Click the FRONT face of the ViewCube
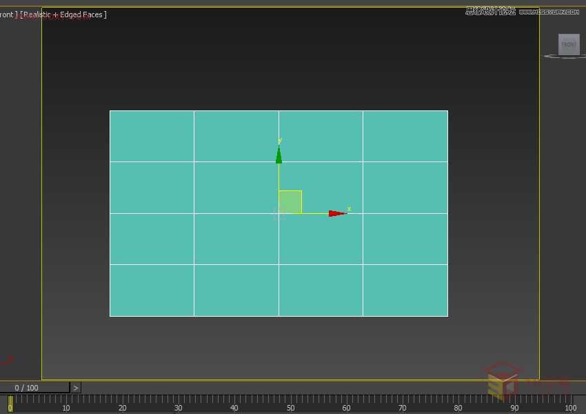Viewport: 586px width, 414px height. (x=569, y=44)
